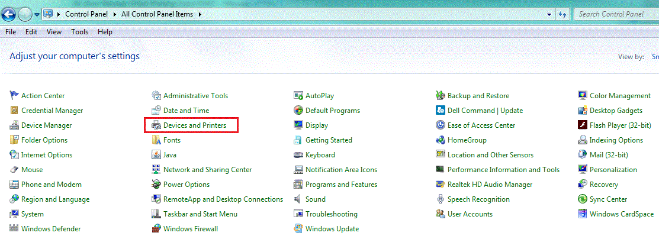
Task: Click the Action Center flag icon
Action: tap(14, 96)
